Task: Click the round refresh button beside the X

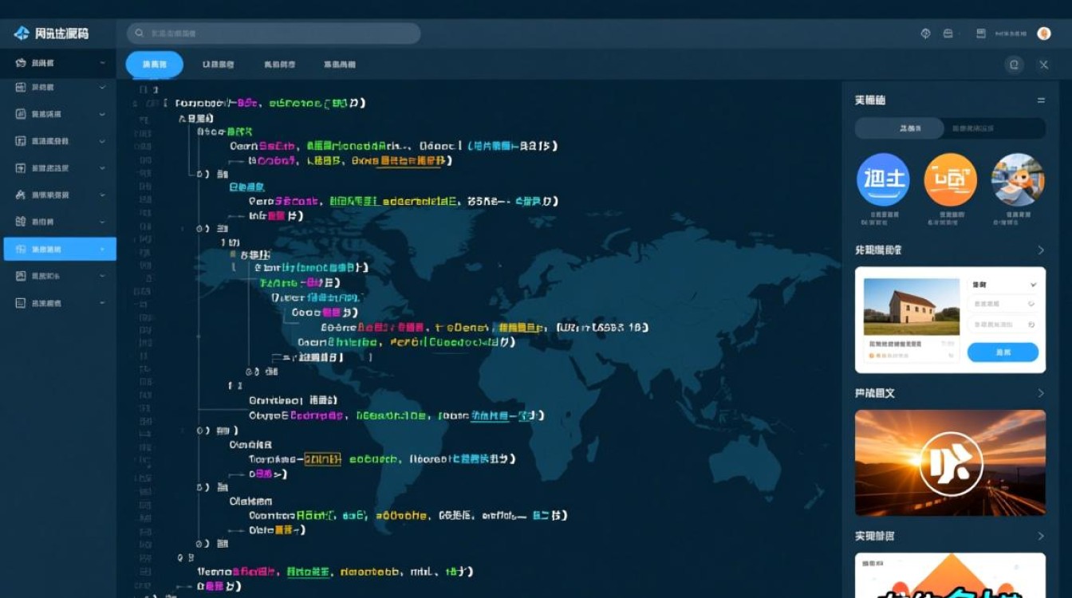Action: tap(1014, 65)
